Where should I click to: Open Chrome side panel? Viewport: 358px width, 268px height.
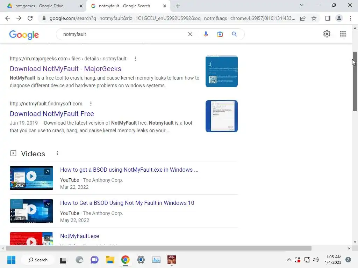(x=328, y=18)
